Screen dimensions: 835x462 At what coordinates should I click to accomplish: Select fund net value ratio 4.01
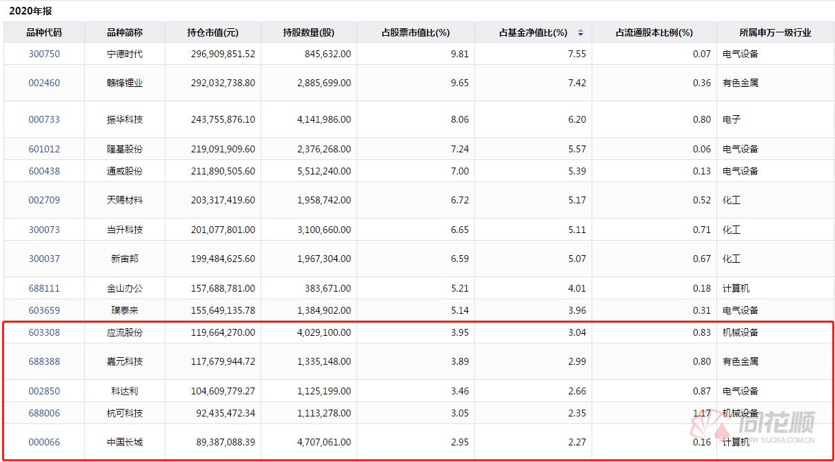point(576,288)
